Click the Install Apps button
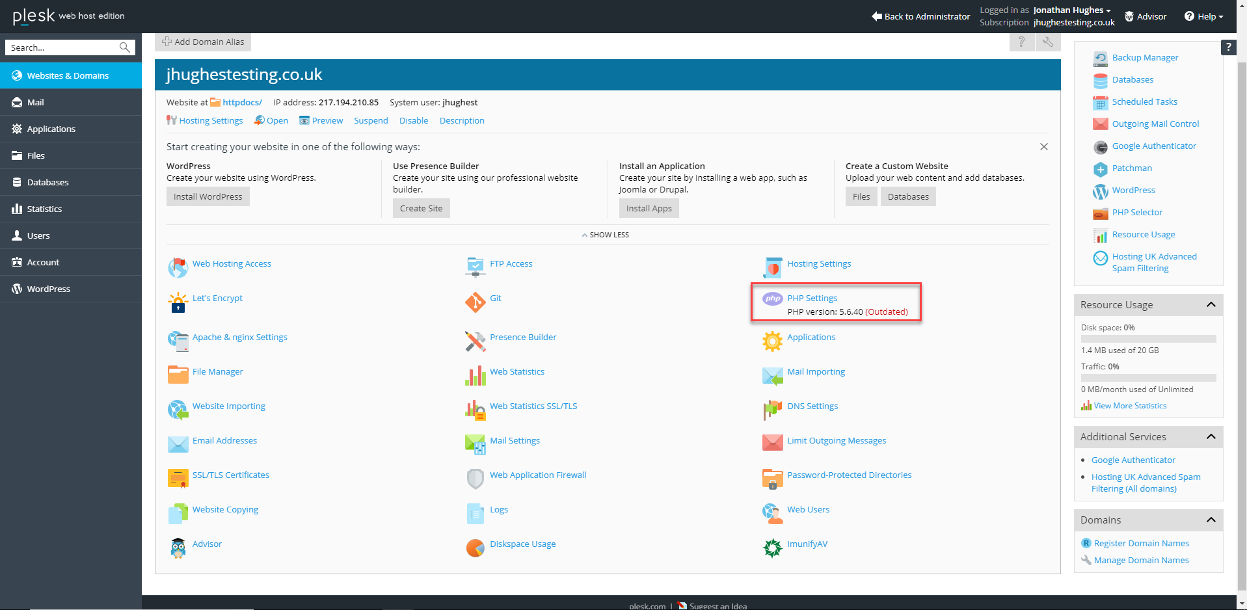 pyautogui.click(x=649, y=208)
